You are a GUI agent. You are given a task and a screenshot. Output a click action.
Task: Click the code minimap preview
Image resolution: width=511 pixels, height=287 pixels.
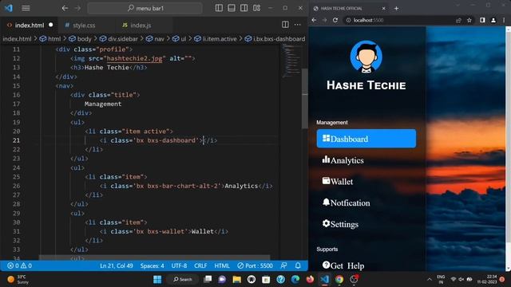tap(291, 61)
